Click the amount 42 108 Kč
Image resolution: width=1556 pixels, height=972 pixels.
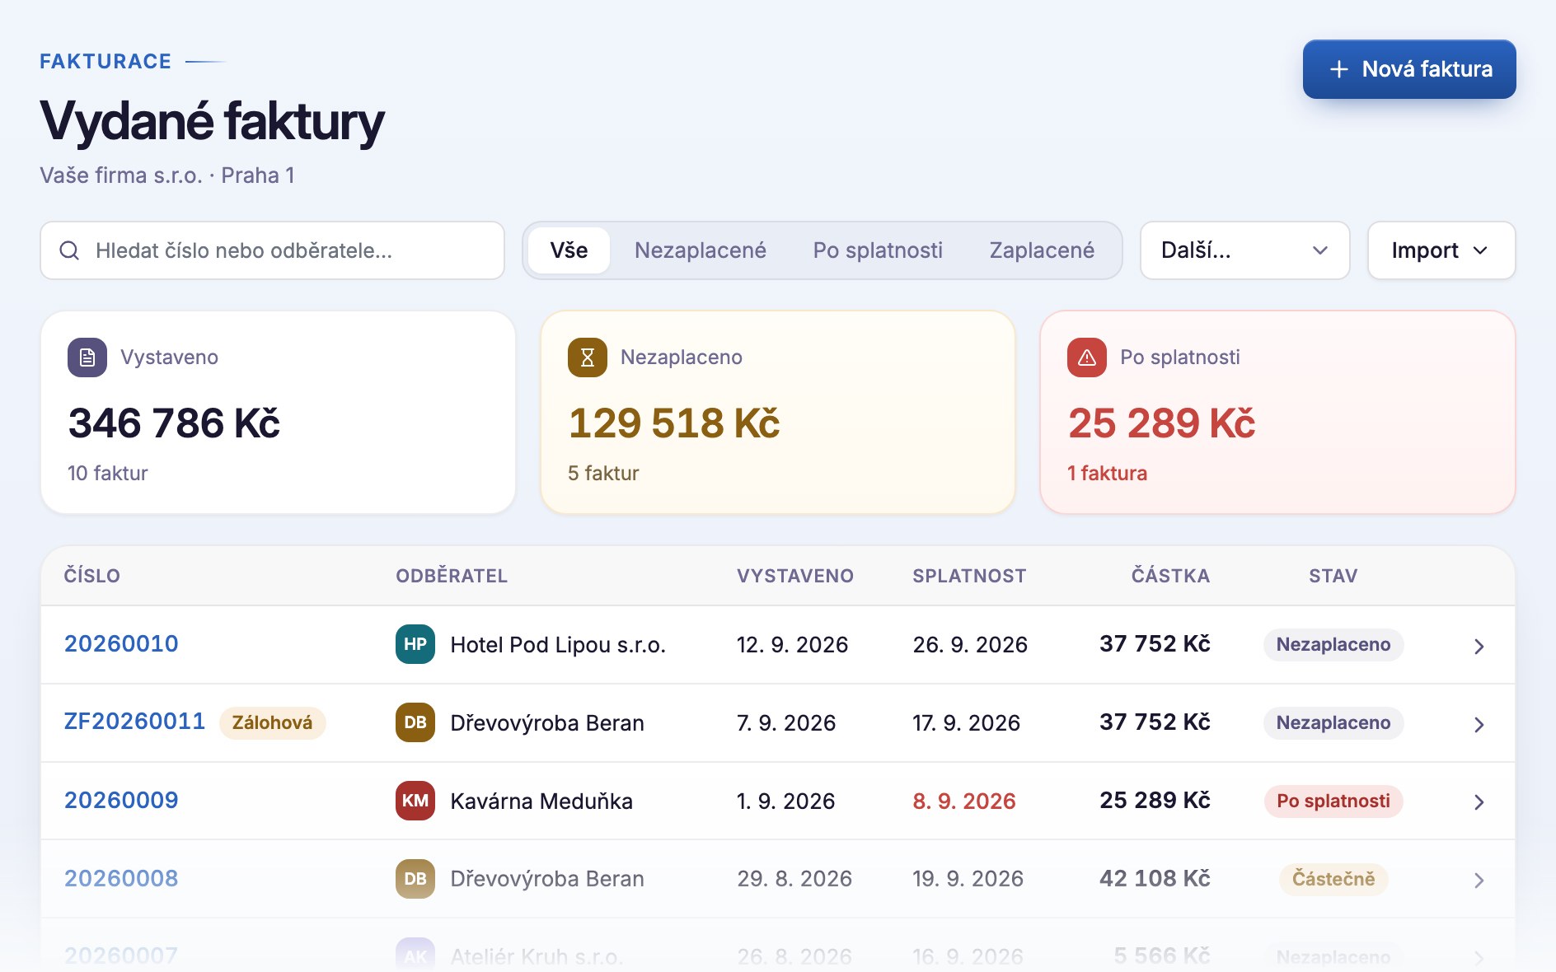(x=1155, y=878)
